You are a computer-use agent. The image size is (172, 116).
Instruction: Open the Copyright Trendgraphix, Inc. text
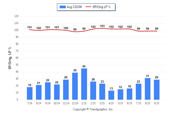[x=93, y=109]
